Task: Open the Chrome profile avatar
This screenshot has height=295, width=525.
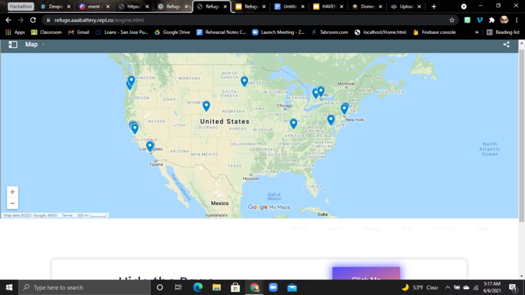Action: point(504,20)
